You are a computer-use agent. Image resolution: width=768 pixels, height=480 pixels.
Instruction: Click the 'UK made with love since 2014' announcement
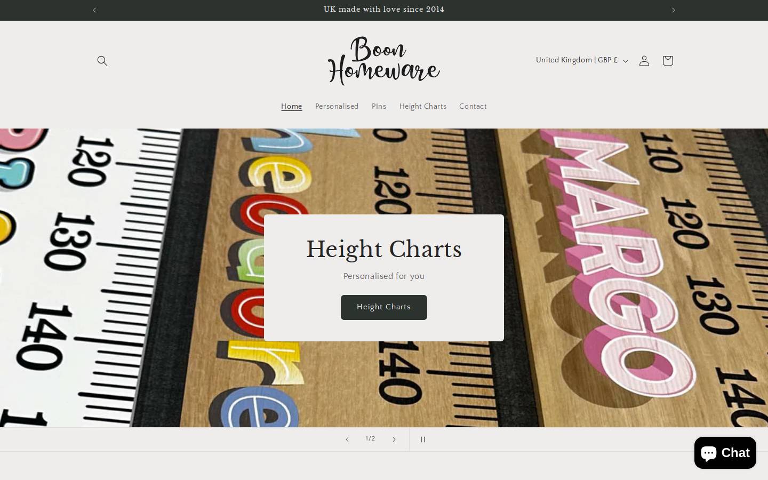click(x=384, y=10)
